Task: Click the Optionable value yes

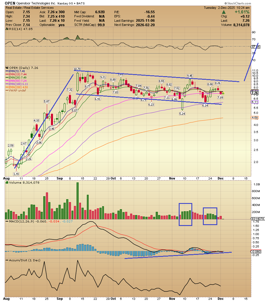Action: pyautogui.click(x=62, y=25)
